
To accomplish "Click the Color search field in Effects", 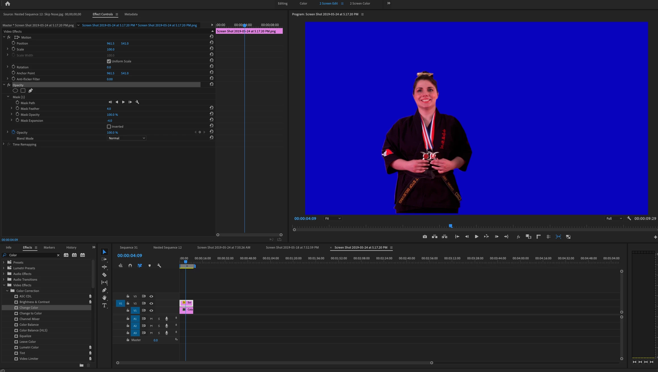I will point(31,255).
